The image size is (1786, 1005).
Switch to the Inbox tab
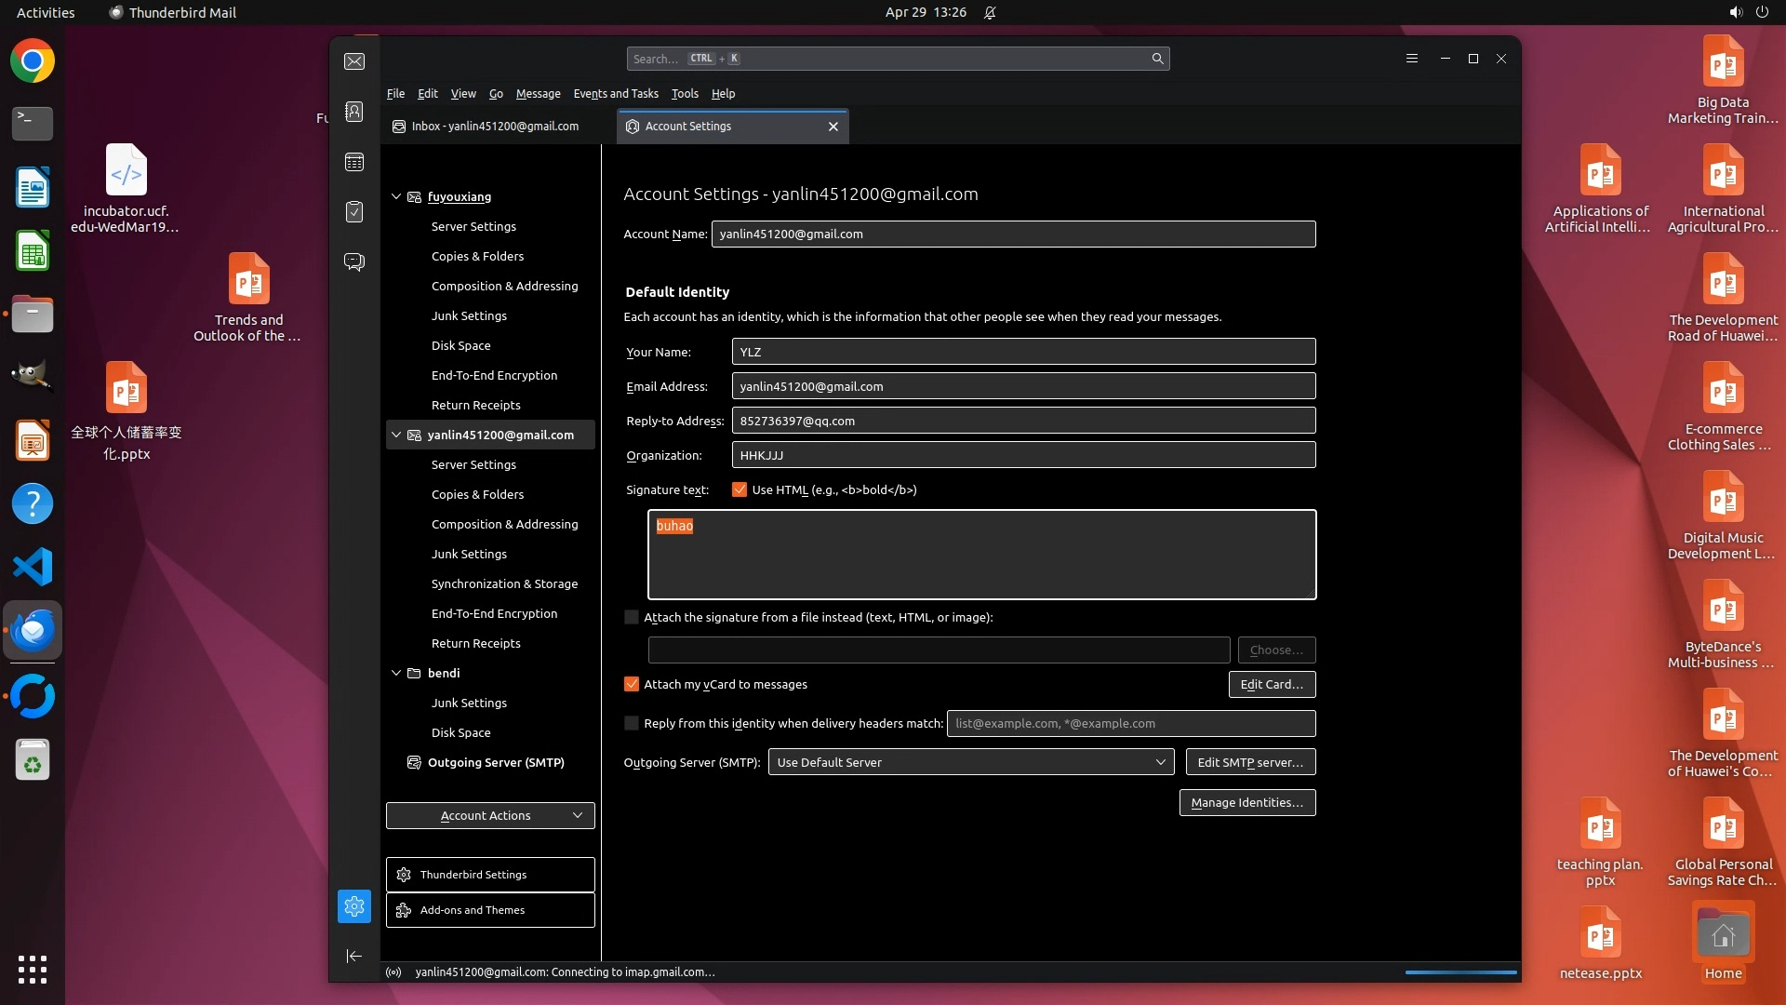coord(495,127)
